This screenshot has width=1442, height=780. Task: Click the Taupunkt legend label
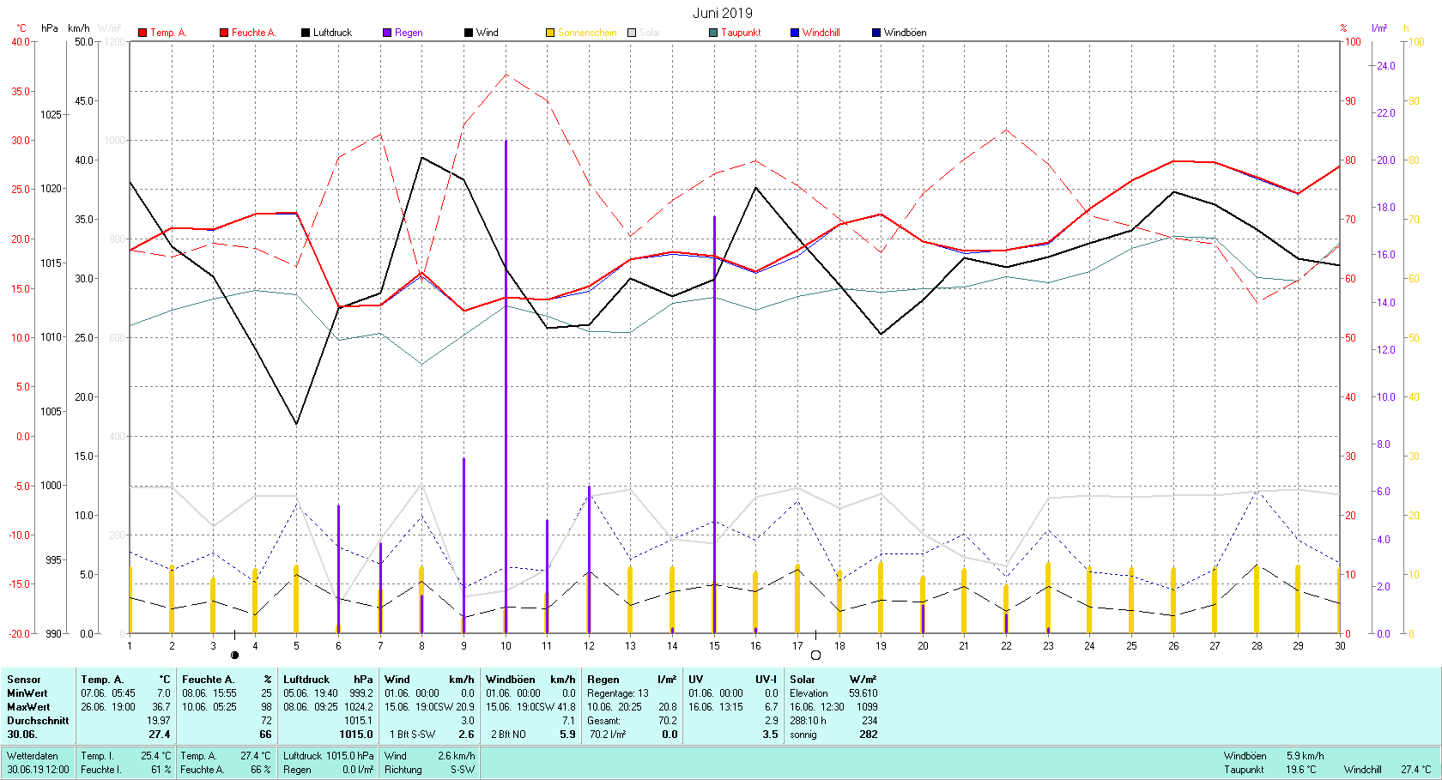pos(741,33)
